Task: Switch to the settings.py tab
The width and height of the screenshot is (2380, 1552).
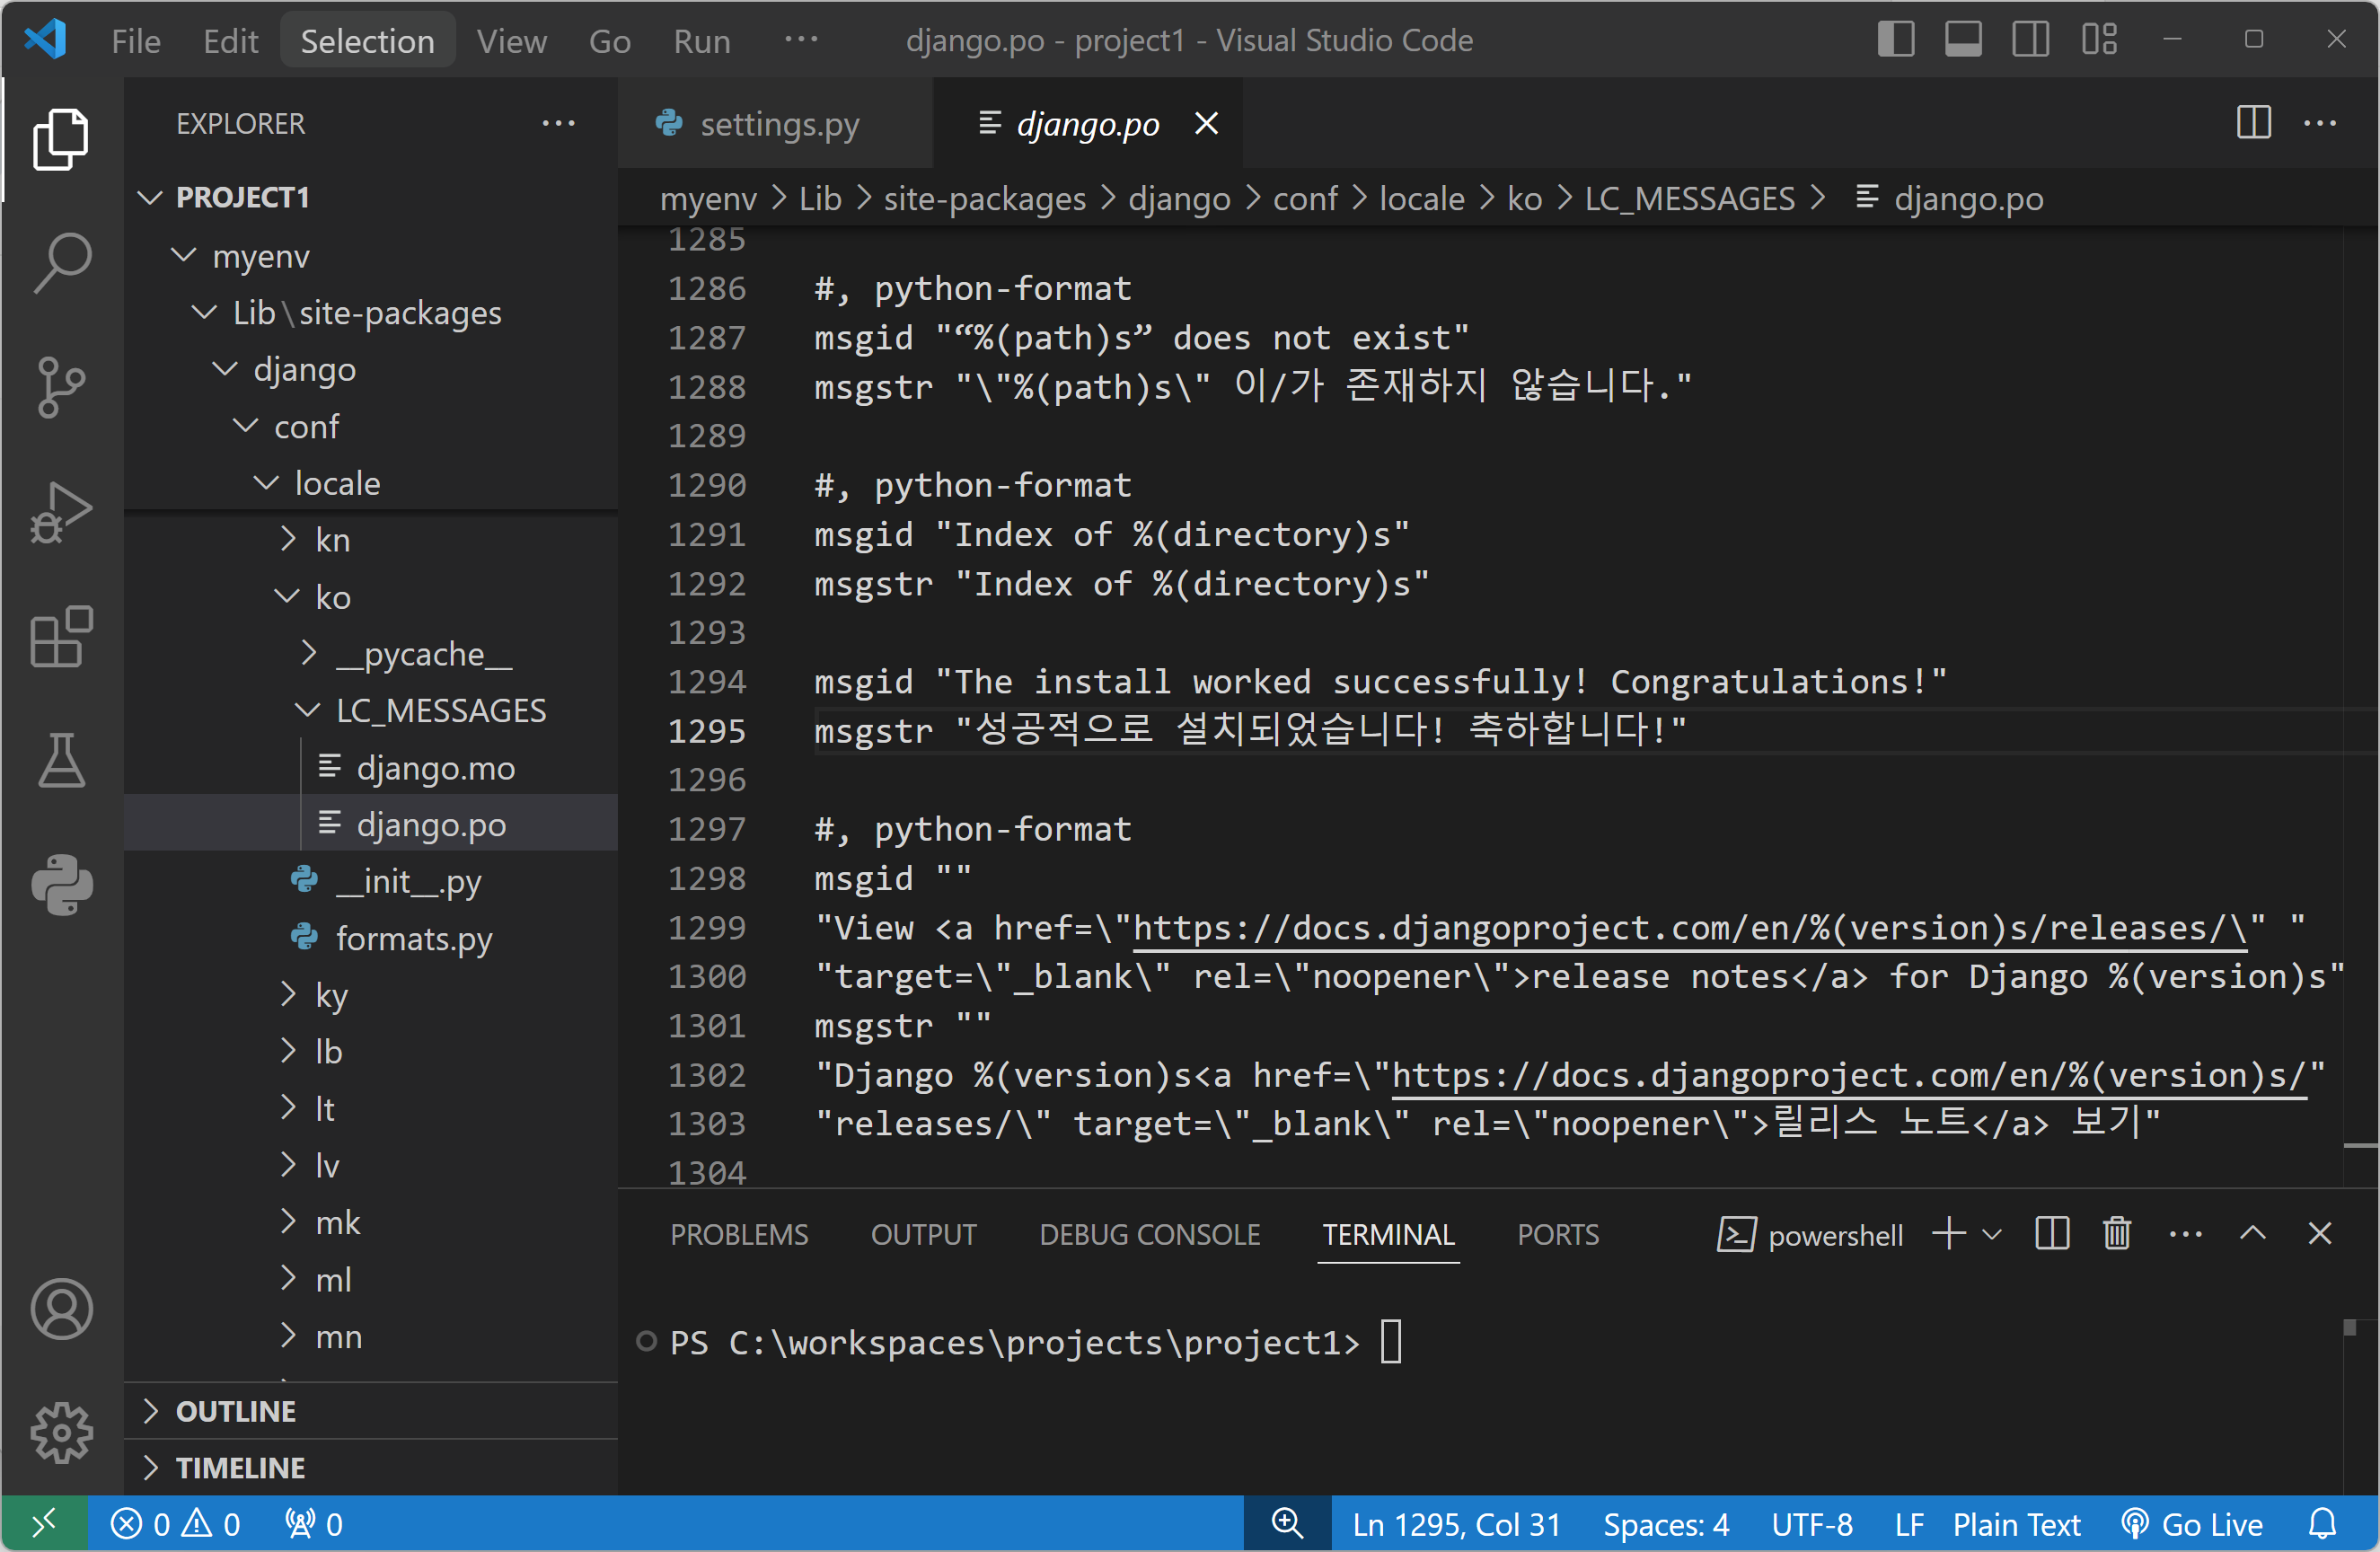Action: click(779, 123)
